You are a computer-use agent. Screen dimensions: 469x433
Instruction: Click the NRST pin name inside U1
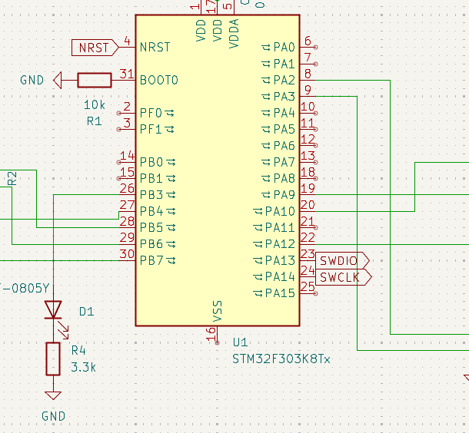[x=155, y=47]
